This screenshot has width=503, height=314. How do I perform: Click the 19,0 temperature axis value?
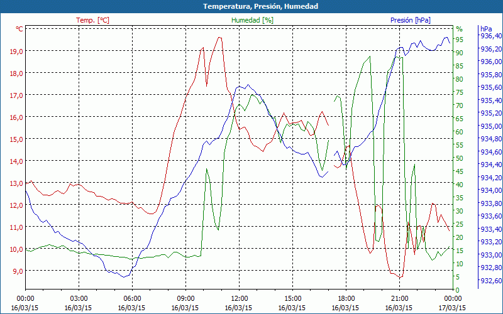click(x=16, y=51)
